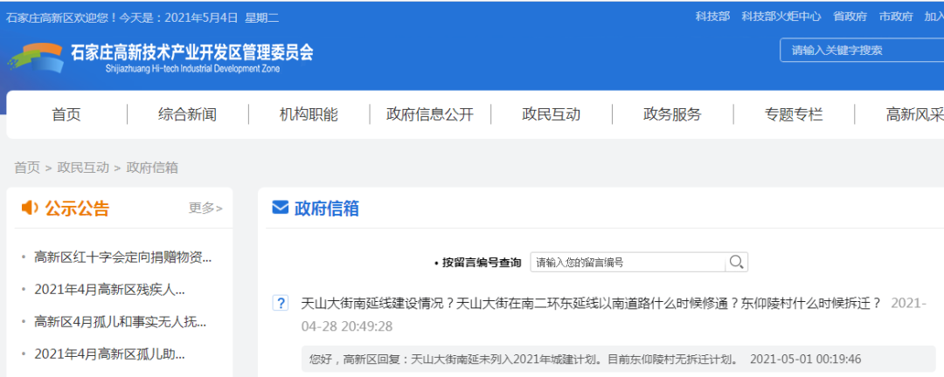Open the 政务服务 navigation tab
The image size is (944, 377).
[672, 114]
